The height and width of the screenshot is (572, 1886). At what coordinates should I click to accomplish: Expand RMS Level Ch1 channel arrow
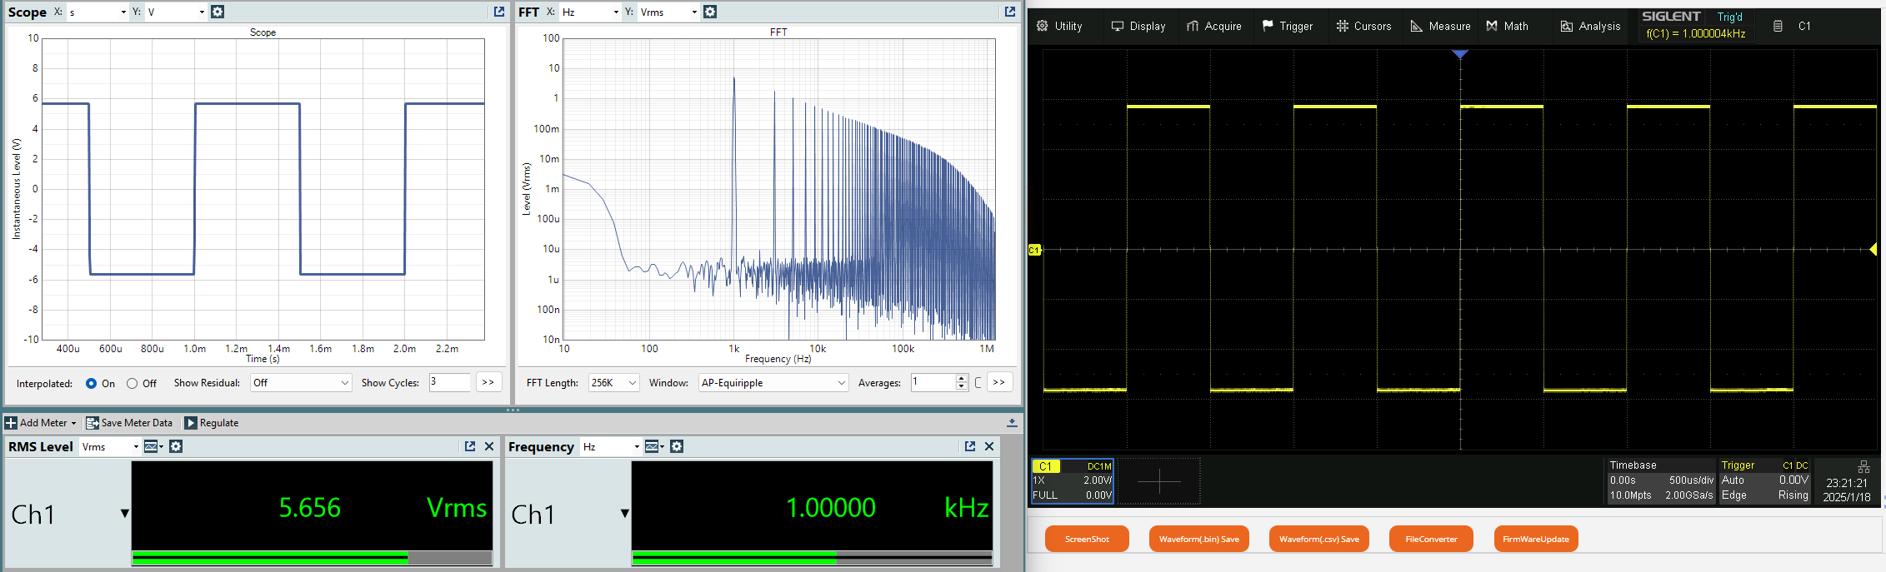(x=125, y=514)
